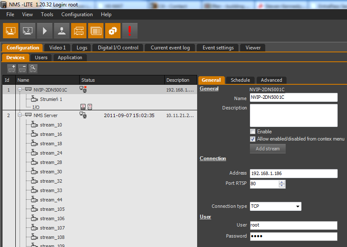Viewport: 347px width, 247px height.
Task: Open the File menu
Action: pos(10,14)
